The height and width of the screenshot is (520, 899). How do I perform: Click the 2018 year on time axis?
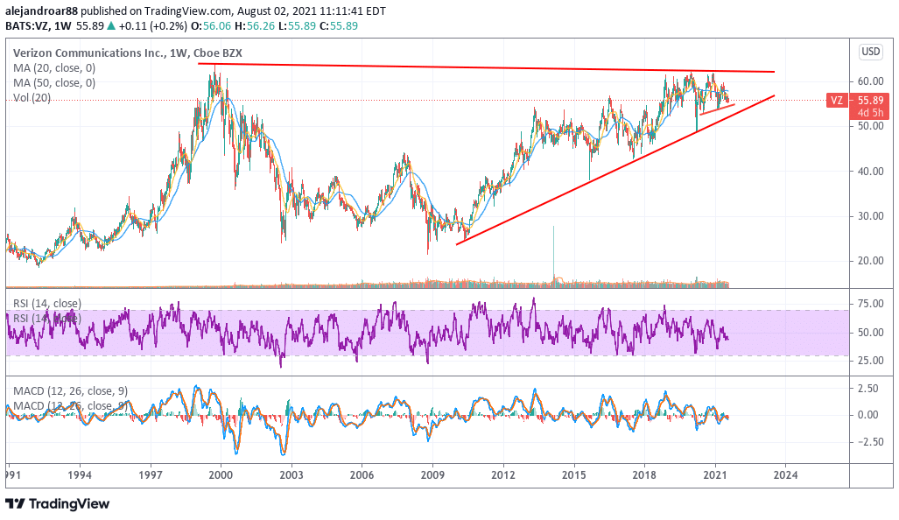[x=644, y=474]
